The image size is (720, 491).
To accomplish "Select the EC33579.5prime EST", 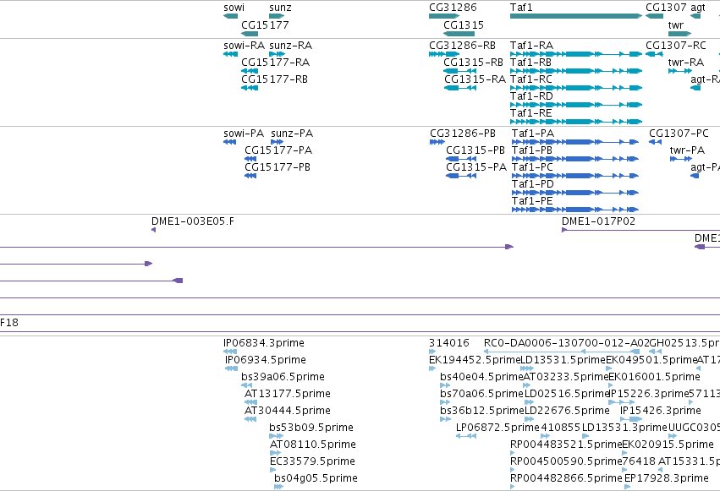I will coord(272,470).
